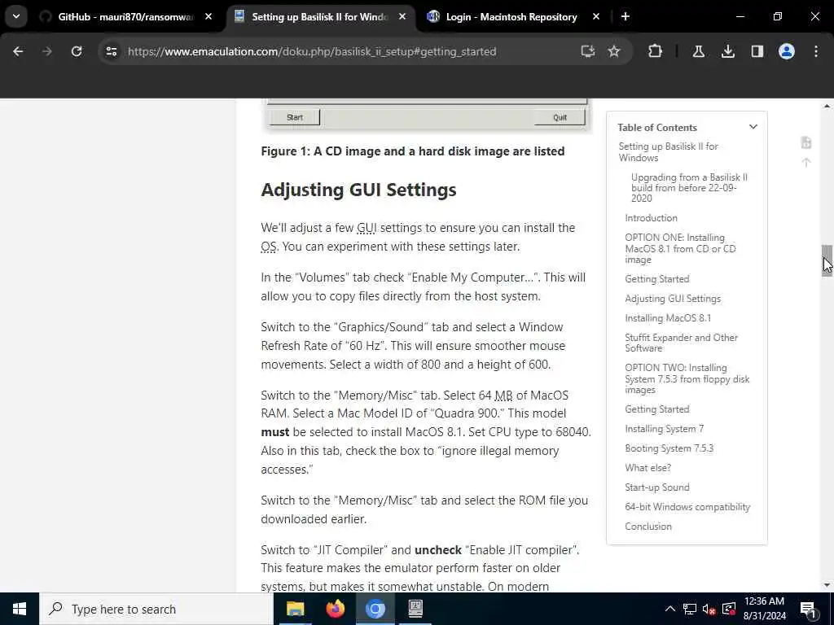Open Chrome Labs flask icon

[x=698, y=51]
